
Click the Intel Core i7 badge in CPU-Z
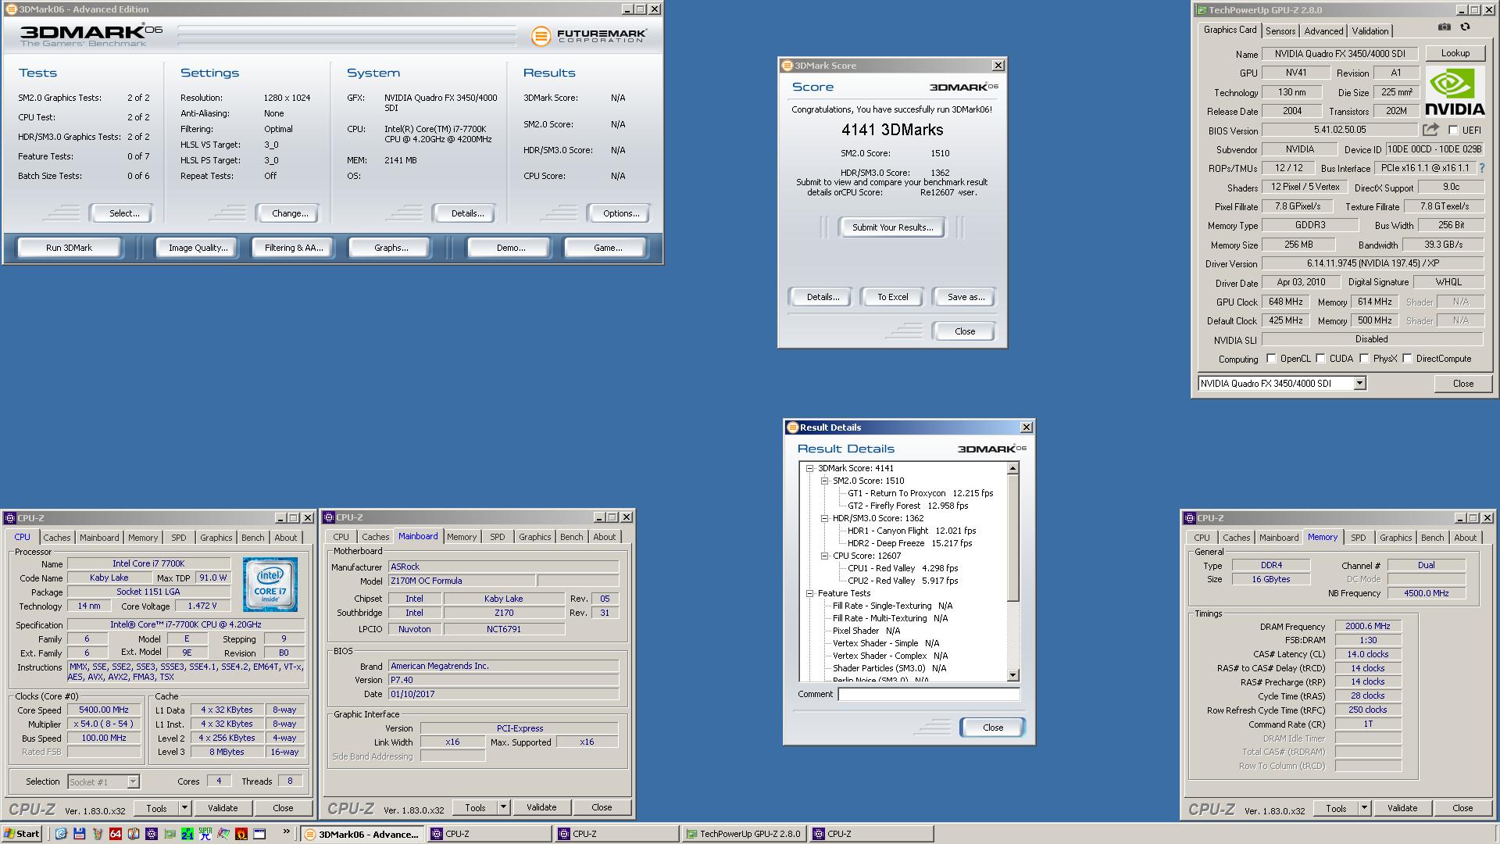[270, 584]
